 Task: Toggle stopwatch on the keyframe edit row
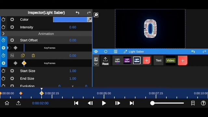(4, 56)
